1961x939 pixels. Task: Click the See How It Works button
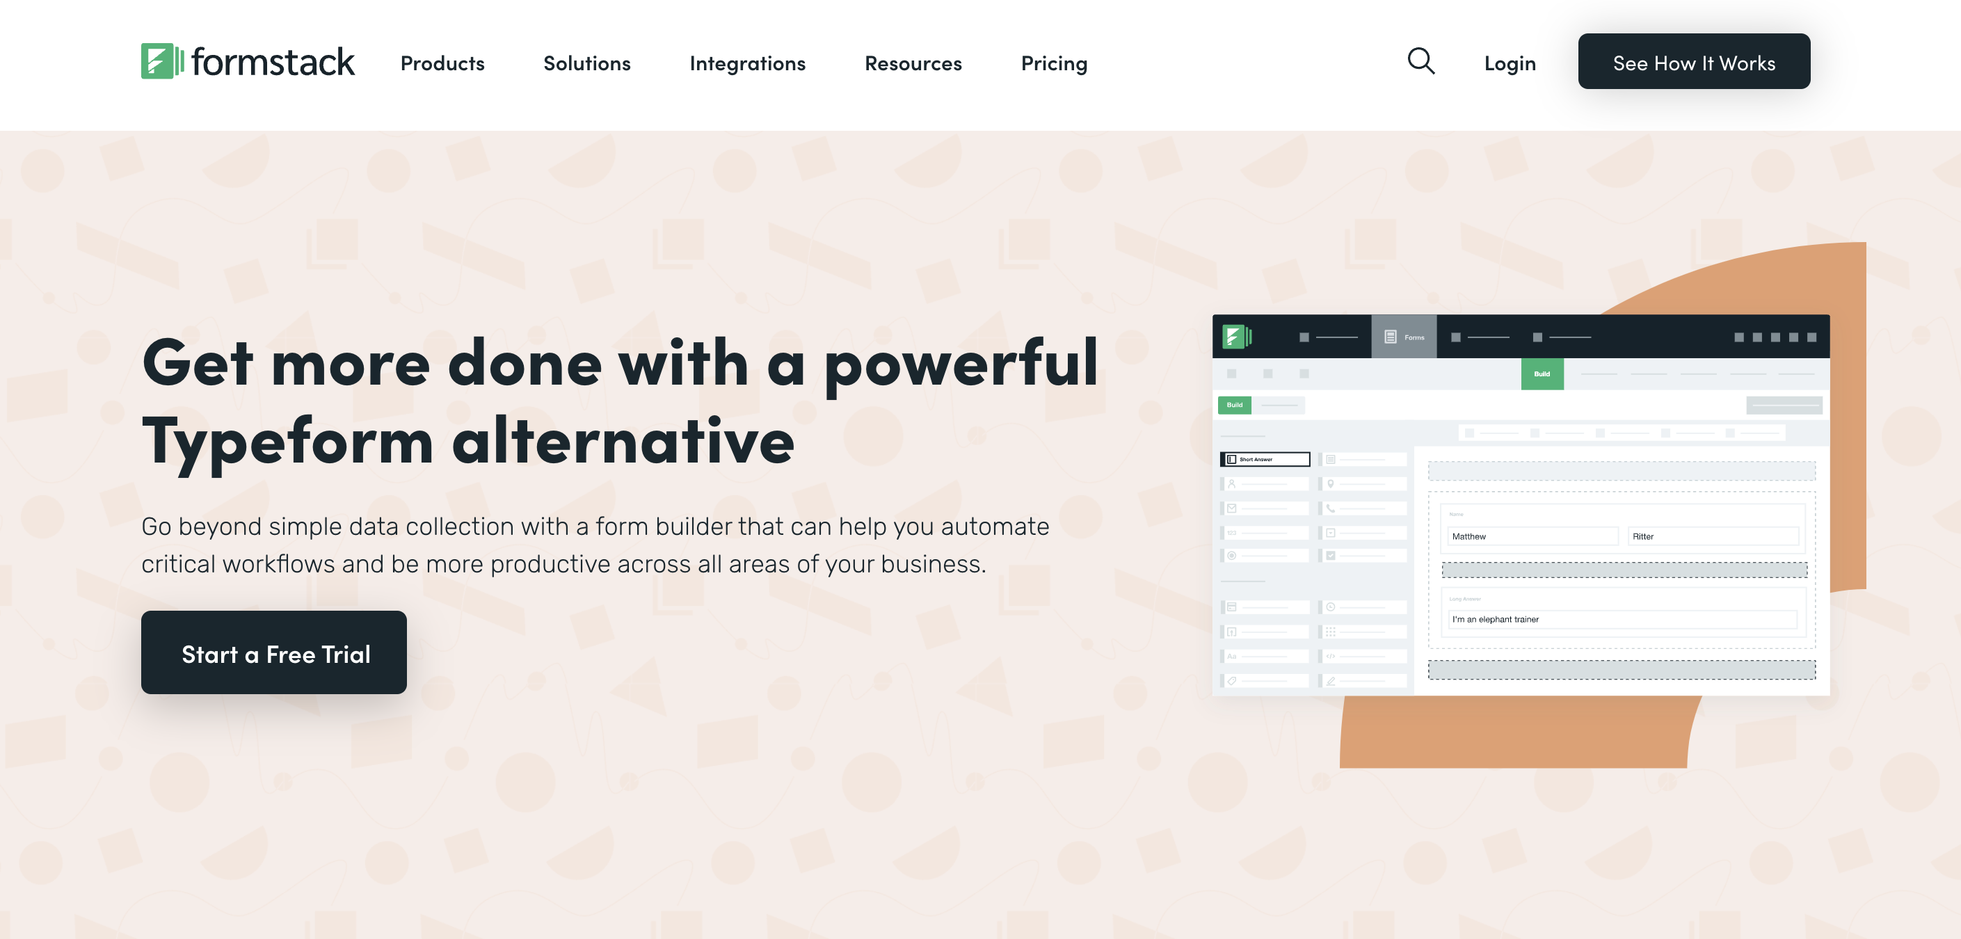[1693, 60]
